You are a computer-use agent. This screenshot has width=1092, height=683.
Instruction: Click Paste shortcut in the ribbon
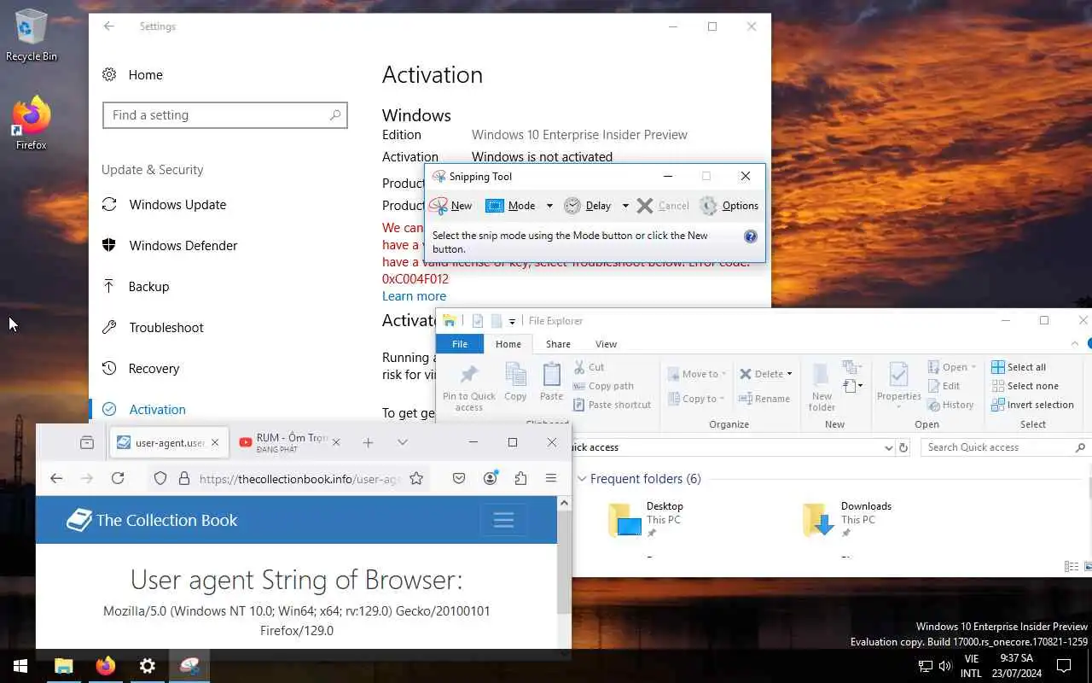(x=611, y=405)
